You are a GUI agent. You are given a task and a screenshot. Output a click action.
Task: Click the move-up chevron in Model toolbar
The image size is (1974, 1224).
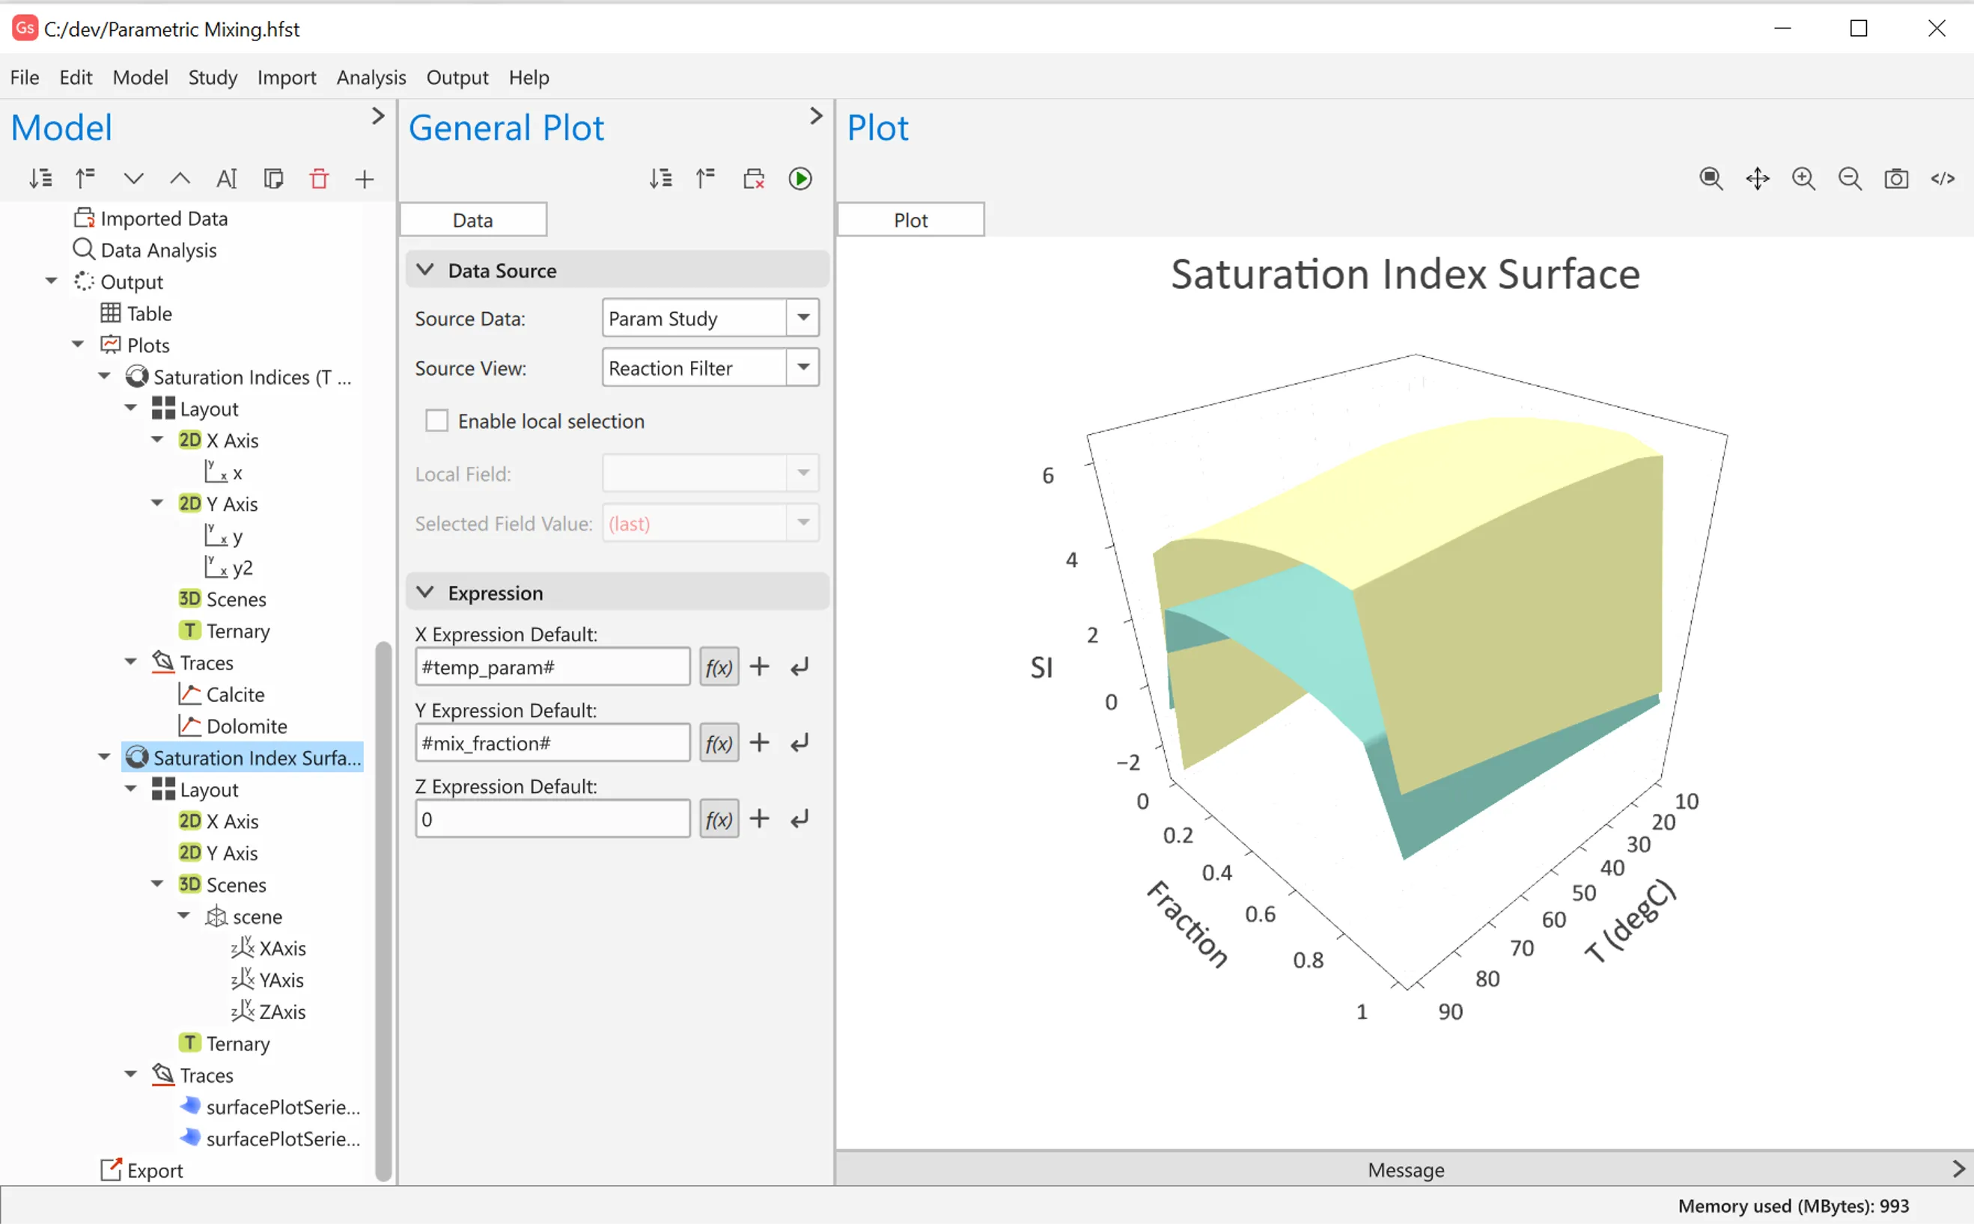(x=180, y=178)
